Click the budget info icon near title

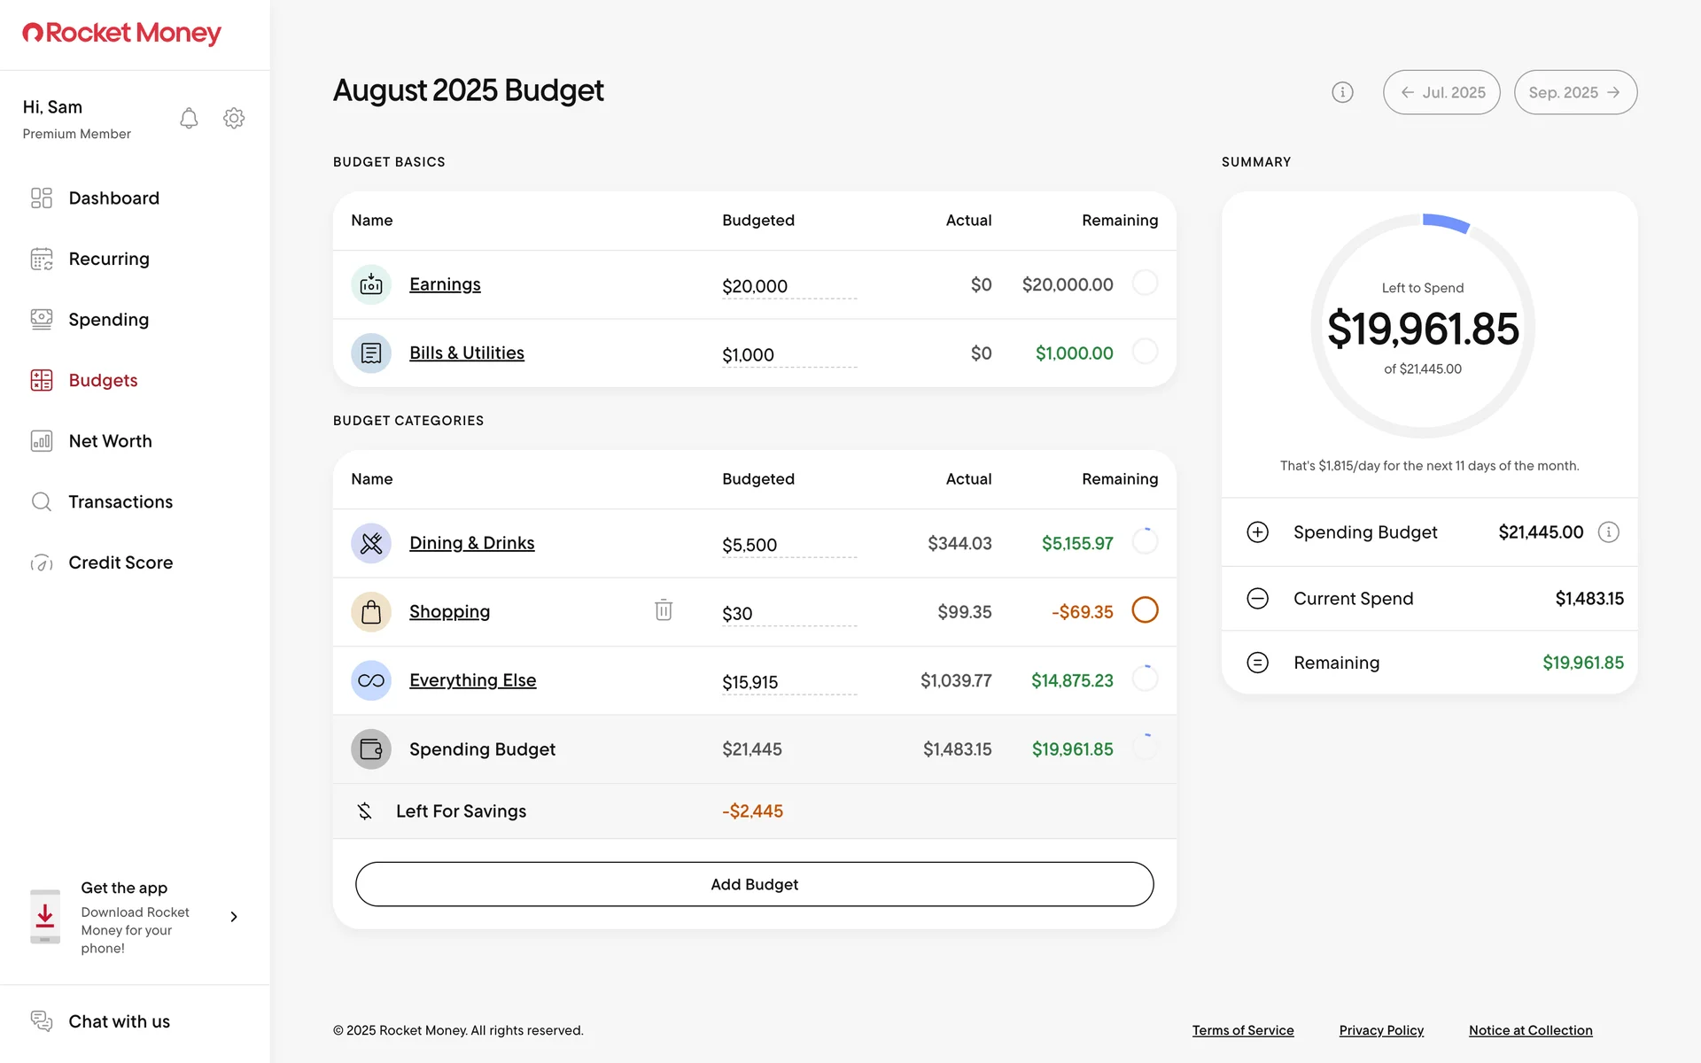(1342, 92)
